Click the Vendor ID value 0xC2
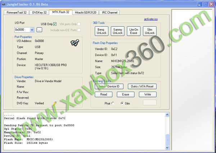The height and width of the screenshot is (153, 216). [x=114, y=49]
